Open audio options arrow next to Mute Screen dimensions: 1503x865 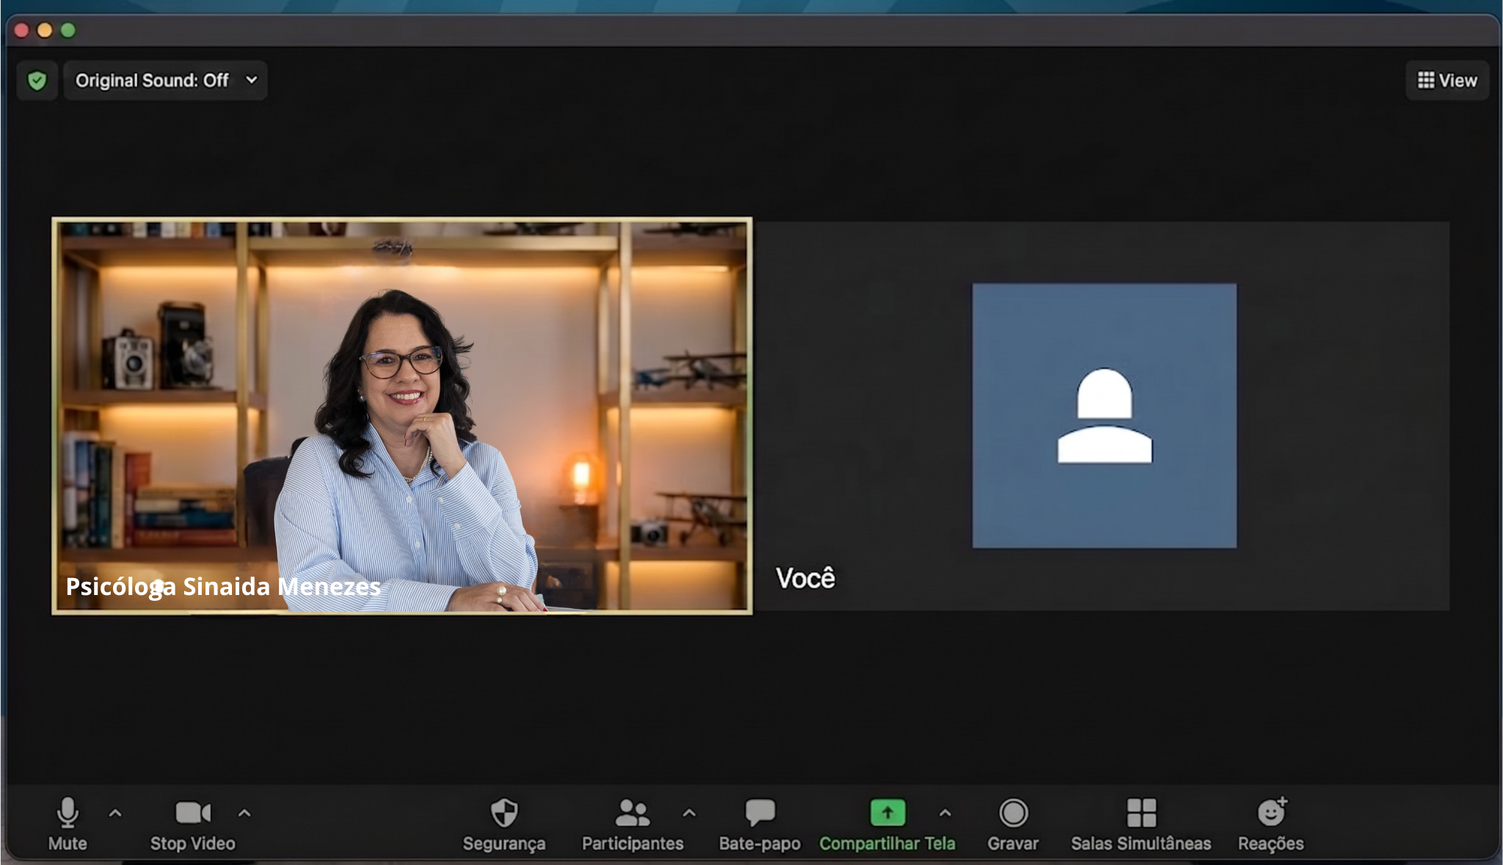[x=115, y=813]
